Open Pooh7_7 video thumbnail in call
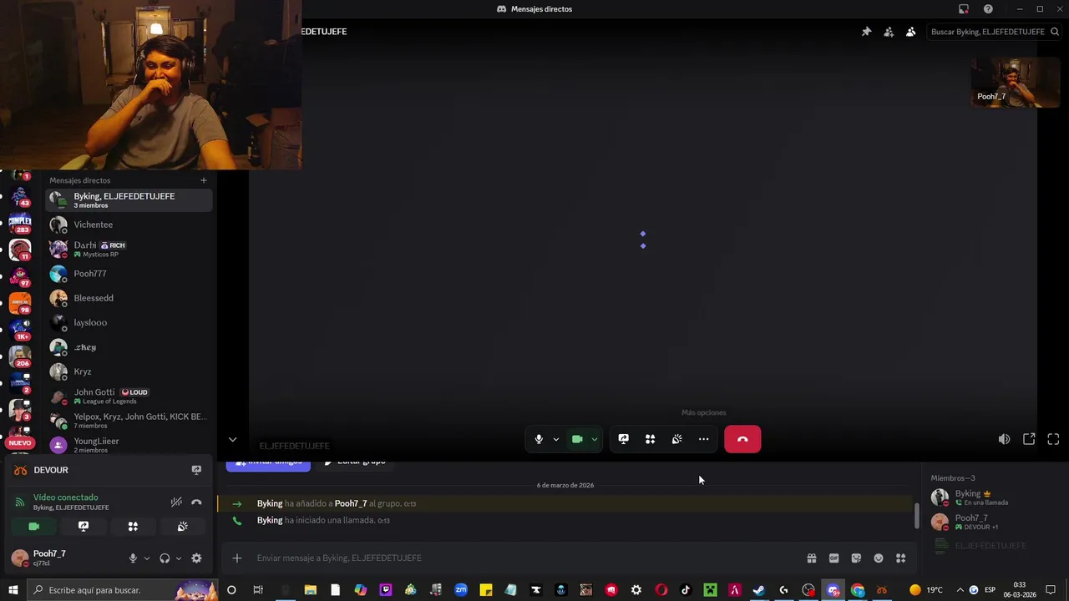The height and width of the screenshot is (601, 1069). pos(1015,82)
